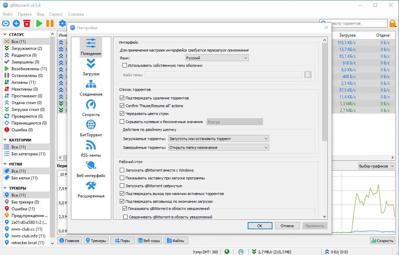Viewport: 399px width, 255px height.
Task: Check Показывать заставку при запуске программы
Action: tap(122, 178)
